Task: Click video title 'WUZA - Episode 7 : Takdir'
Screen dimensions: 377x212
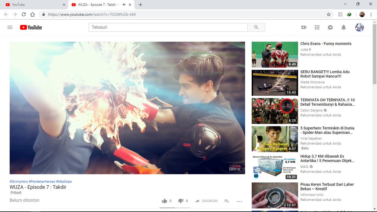Action: coord(38,187)
